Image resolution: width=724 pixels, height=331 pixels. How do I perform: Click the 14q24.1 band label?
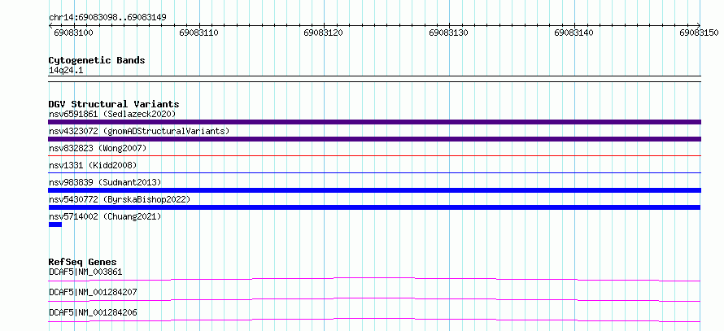[66, 71]
